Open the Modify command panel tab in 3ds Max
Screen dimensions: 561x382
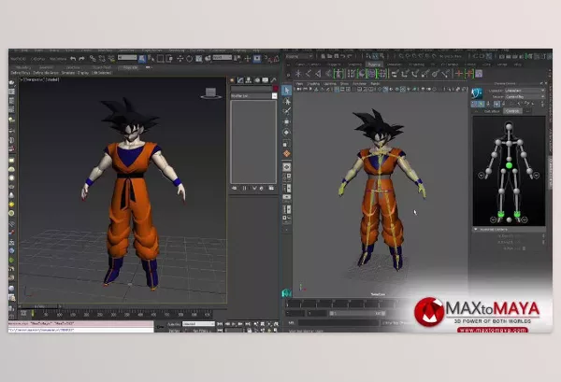pos(240,80)
